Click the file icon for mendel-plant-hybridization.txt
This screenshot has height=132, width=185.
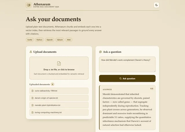click(x=32, y=105)
